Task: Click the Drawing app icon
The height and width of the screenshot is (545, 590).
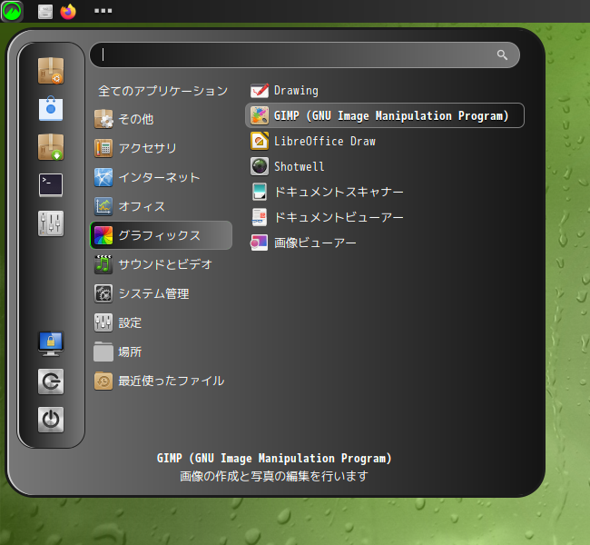Action: coord(260,91)
